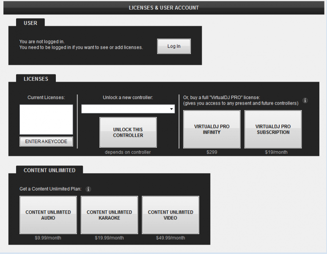Click the $19.99/month price text
This screenshot has width=327, height=254.
(109, 238)
